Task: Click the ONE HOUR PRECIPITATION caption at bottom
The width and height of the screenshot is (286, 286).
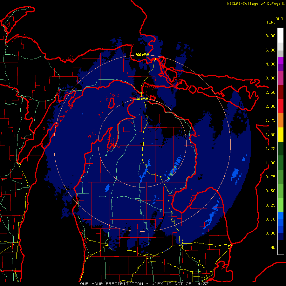Action: tap(144, 284)
